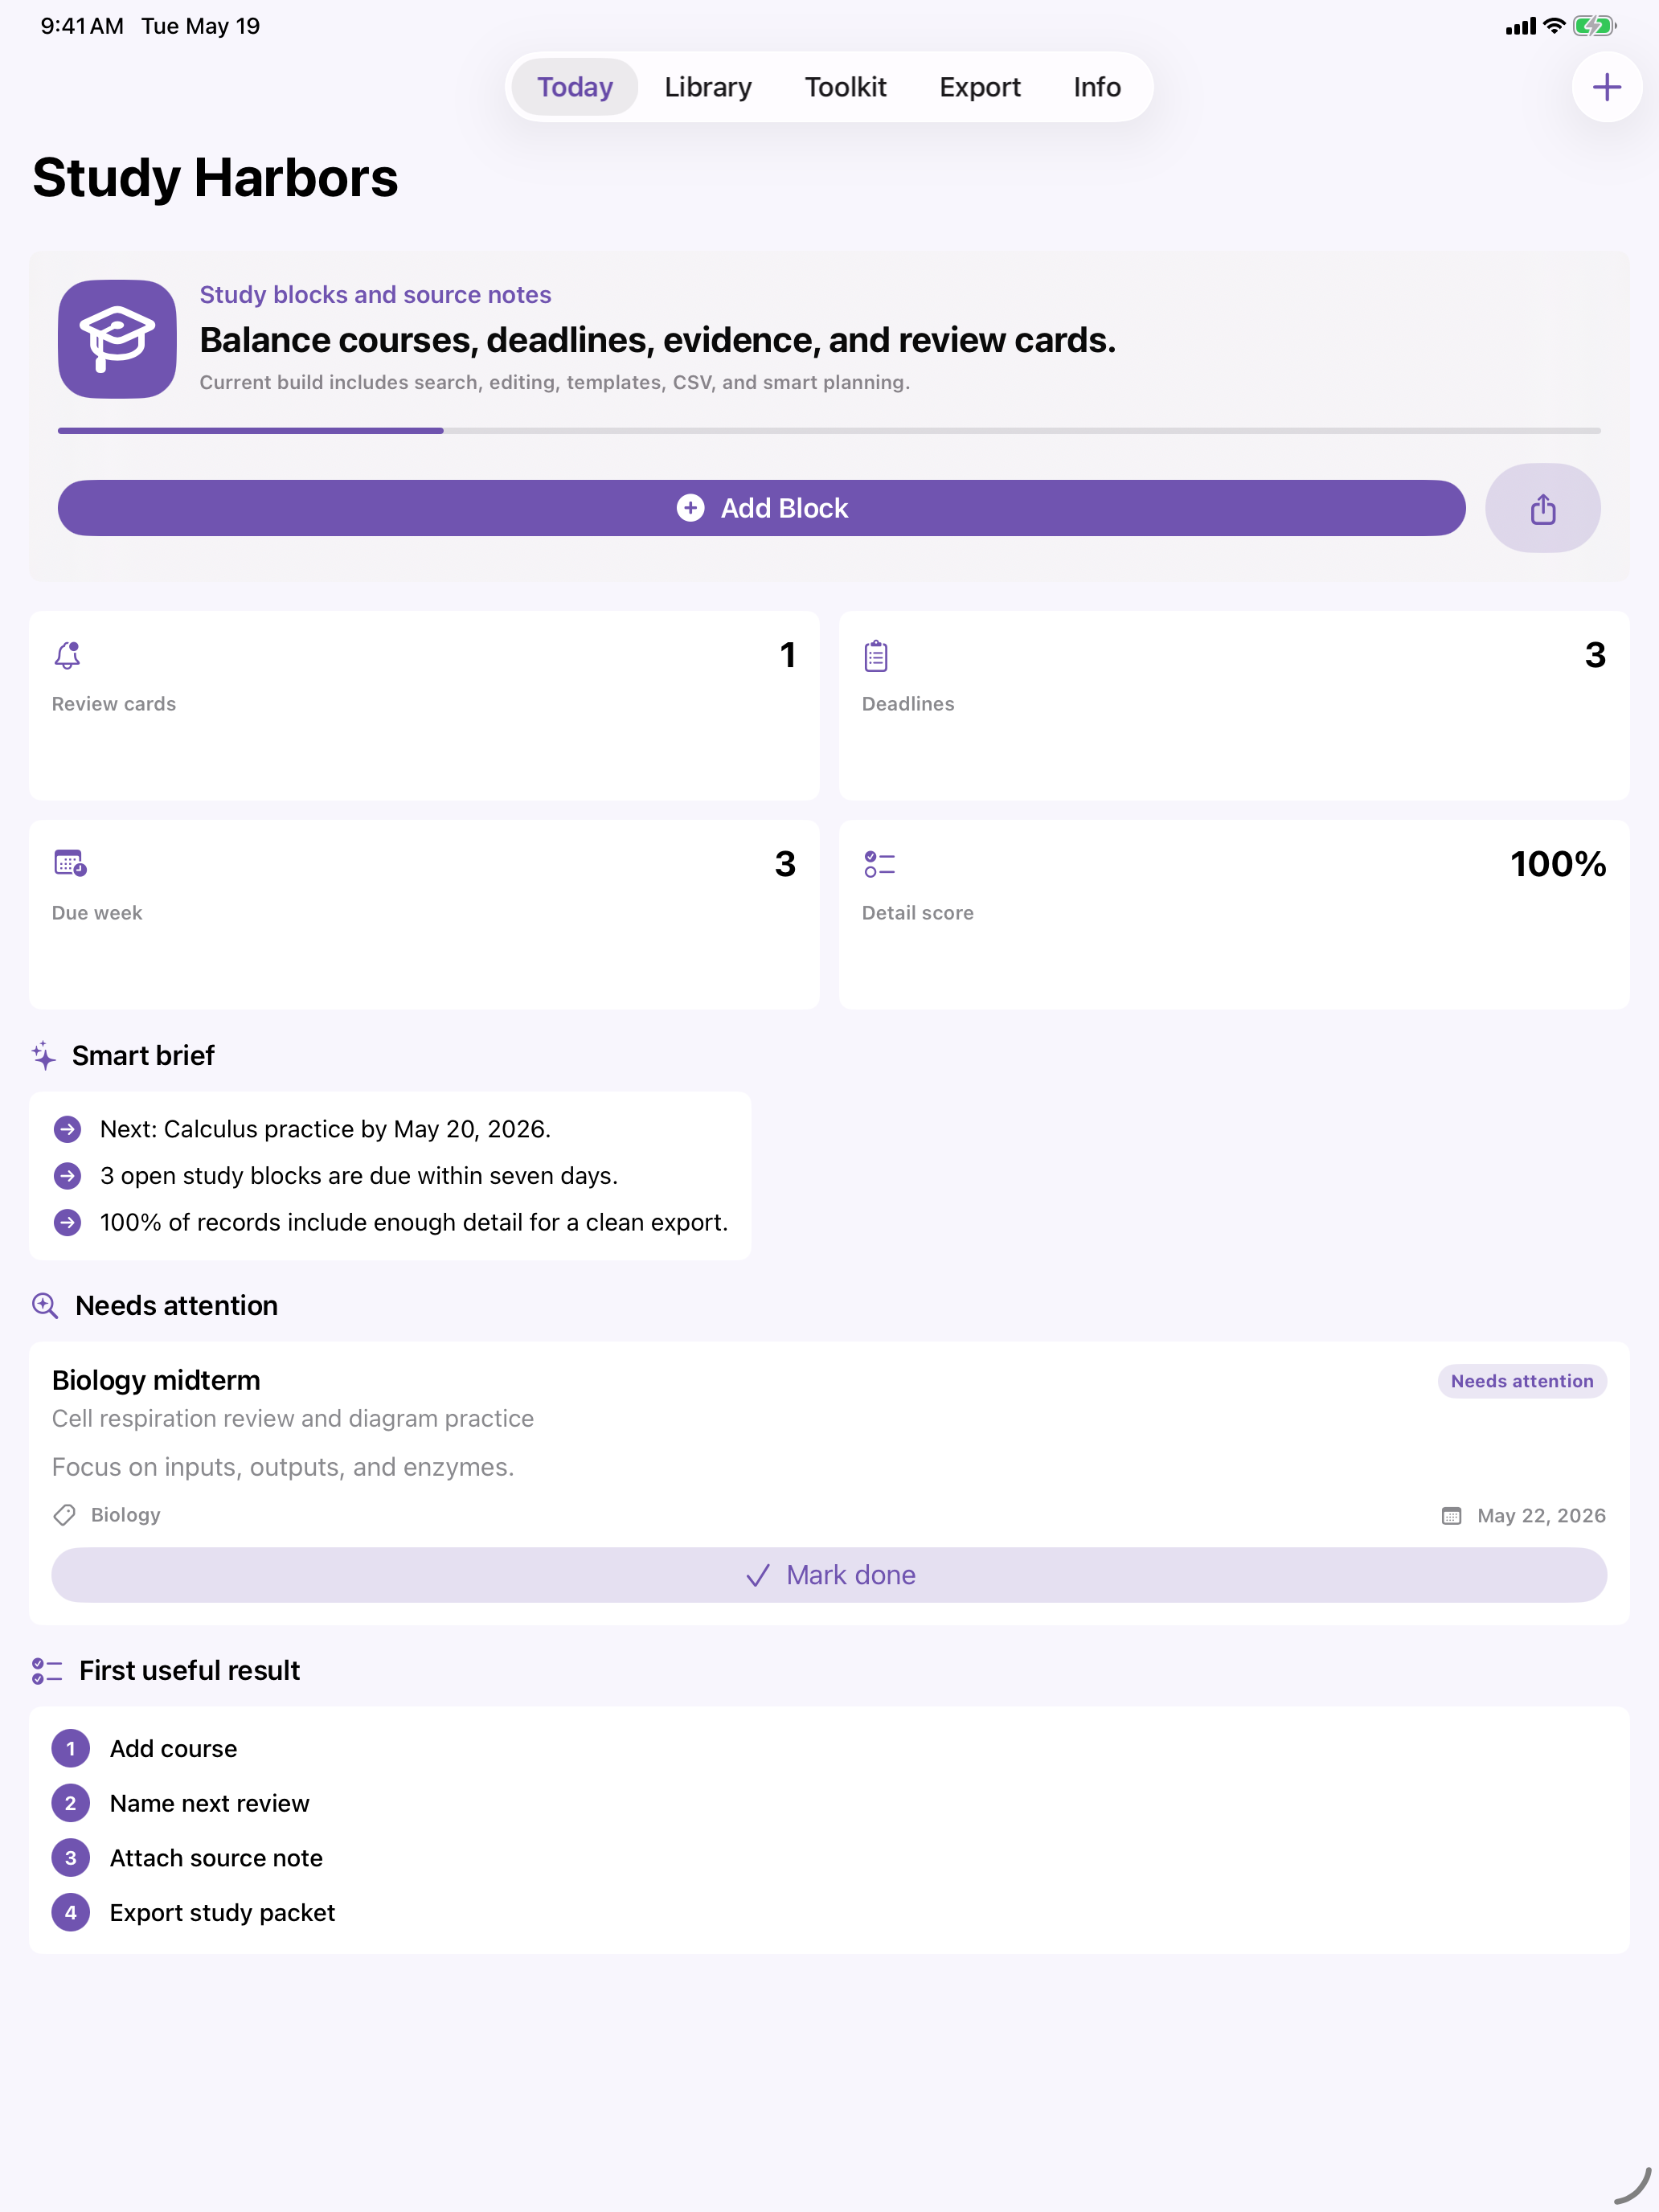Tap the graduation cap app icon
This screenshot has width=1659, height=2212.
[117, 339]
